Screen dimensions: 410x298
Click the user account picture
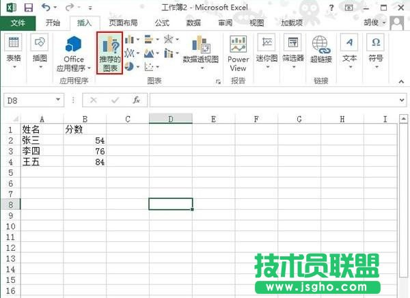click(396, 23)
